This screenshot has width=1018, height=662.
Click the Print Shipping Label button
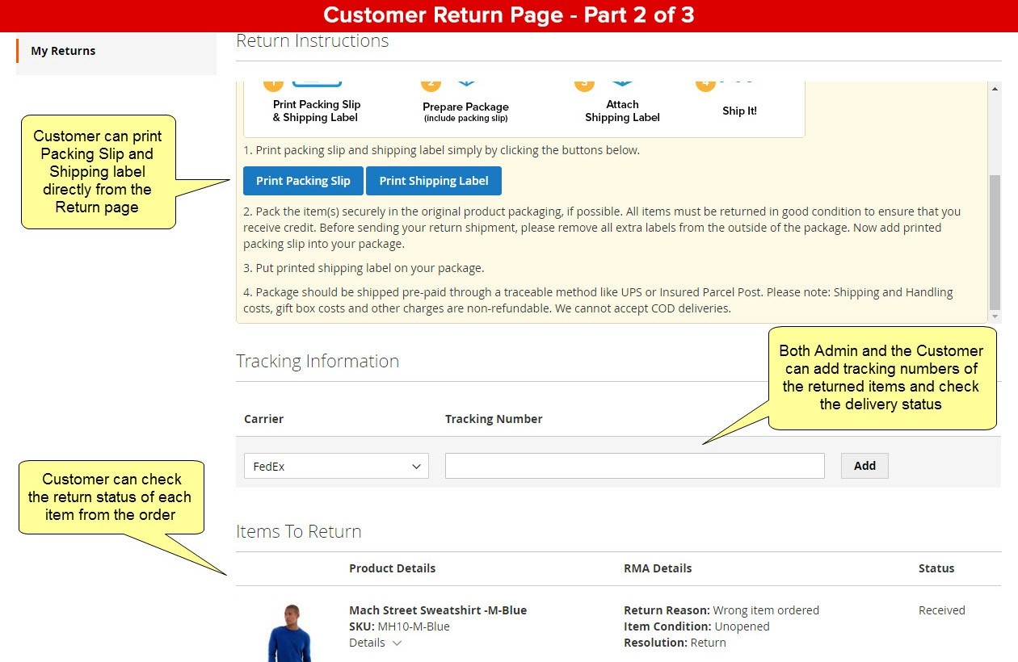click(434, 181)
